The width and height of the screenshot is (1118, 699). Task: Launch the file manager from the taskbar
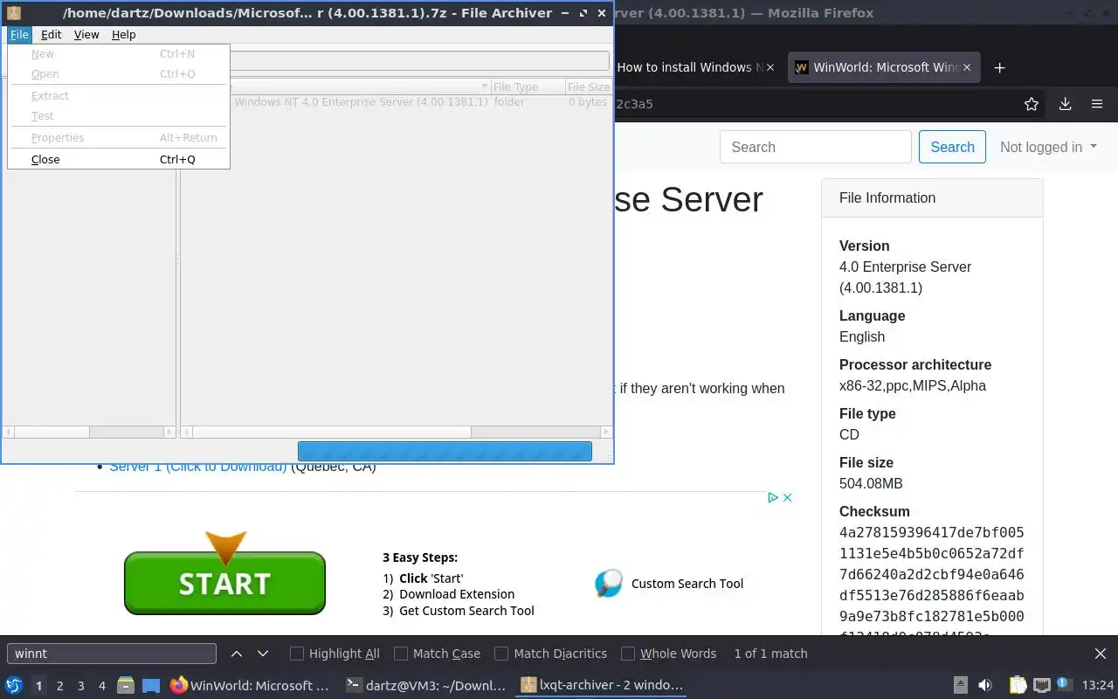click(125, 685)
